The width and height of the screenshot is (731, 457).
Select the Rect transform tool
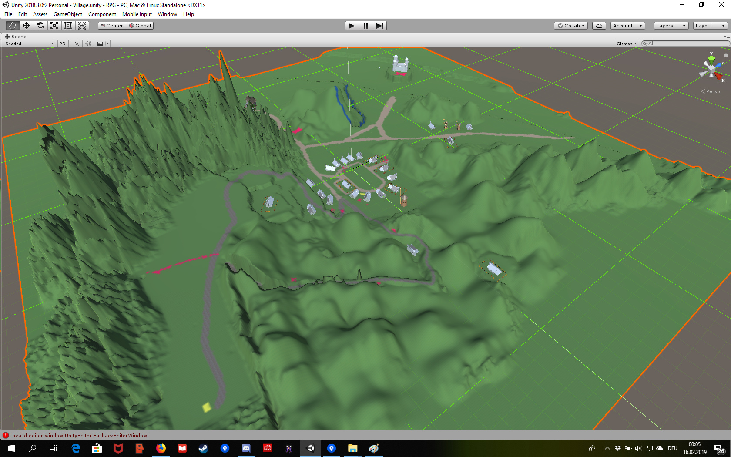click(68, 26)
